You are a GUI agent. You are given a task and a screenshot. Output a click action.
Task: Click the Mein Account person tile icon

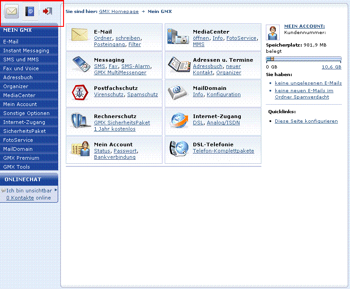[x=81, y=149]
